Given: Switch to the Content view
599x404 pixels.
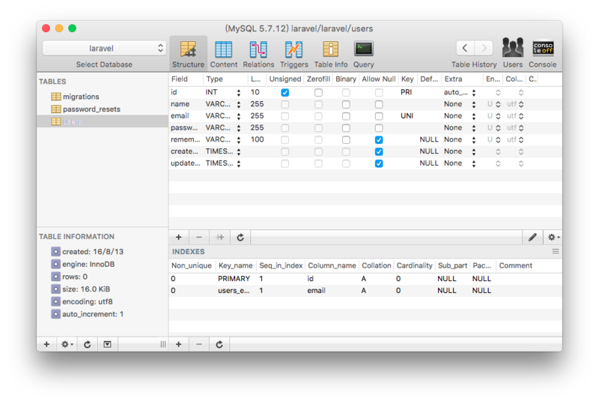Looking at the screenshot, I should pyautogui.click(x=223, y=54).
